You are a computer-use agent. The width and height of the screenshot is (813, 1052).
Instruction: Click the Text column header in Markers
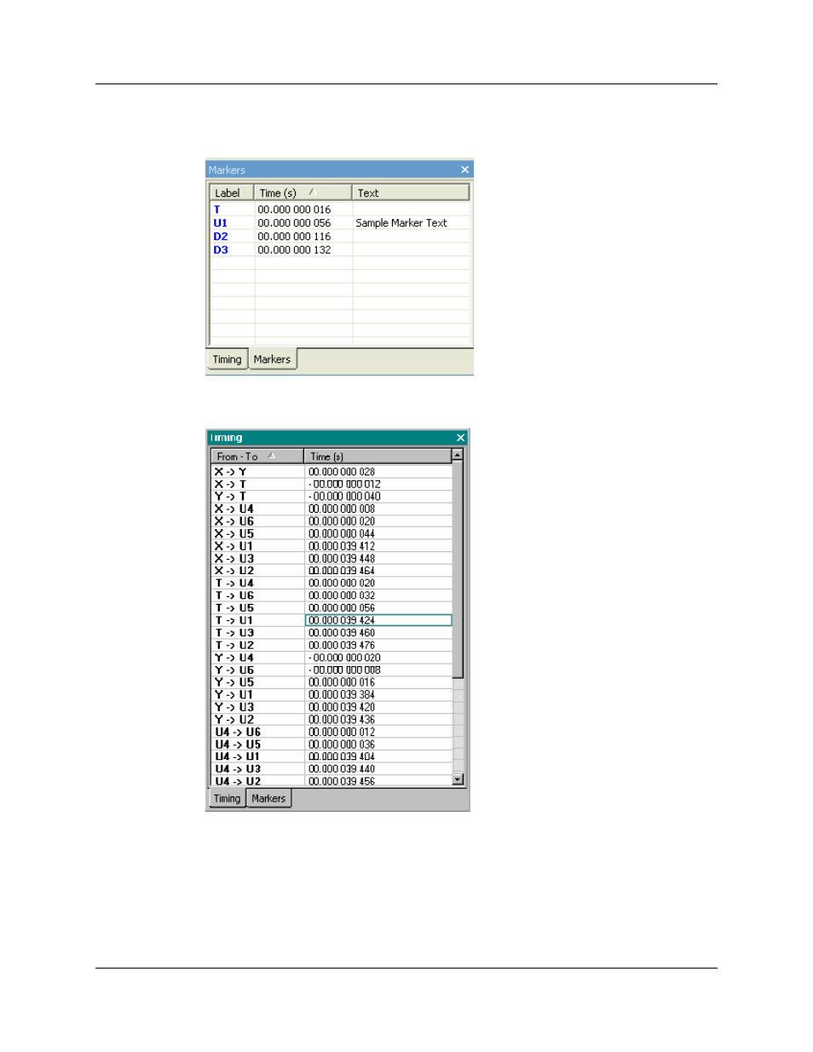click(411, 193)
